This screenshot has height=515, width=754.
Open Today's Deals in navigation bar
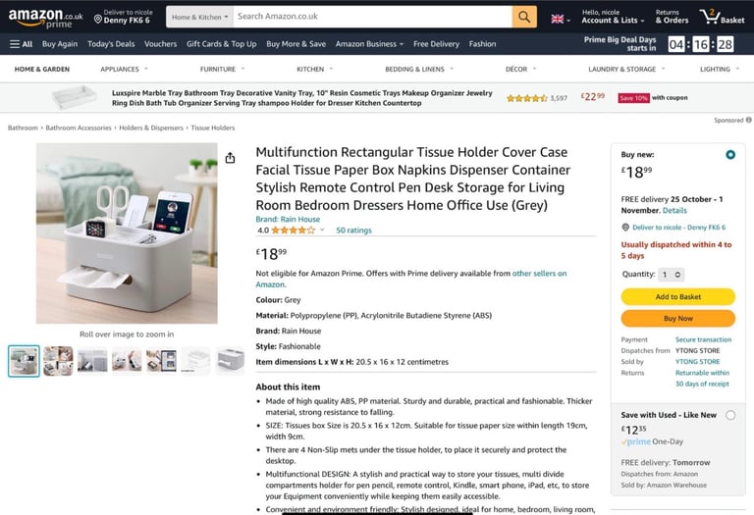111,44
